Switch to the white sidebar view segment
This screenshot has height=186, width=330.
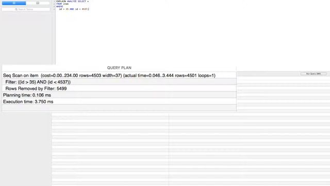tap(38, 3)
